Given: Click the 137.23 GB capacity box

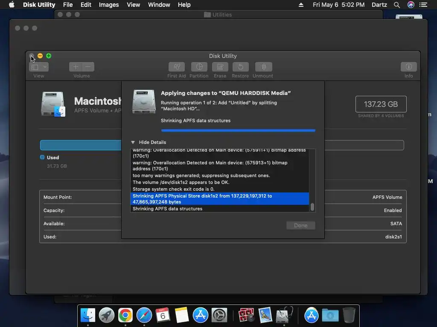Looking at the screenshot, I should click(x=381, y=104).
